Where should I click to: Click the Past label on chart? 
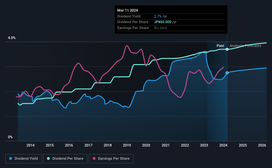pyautogui.click(x=220, y=46)
